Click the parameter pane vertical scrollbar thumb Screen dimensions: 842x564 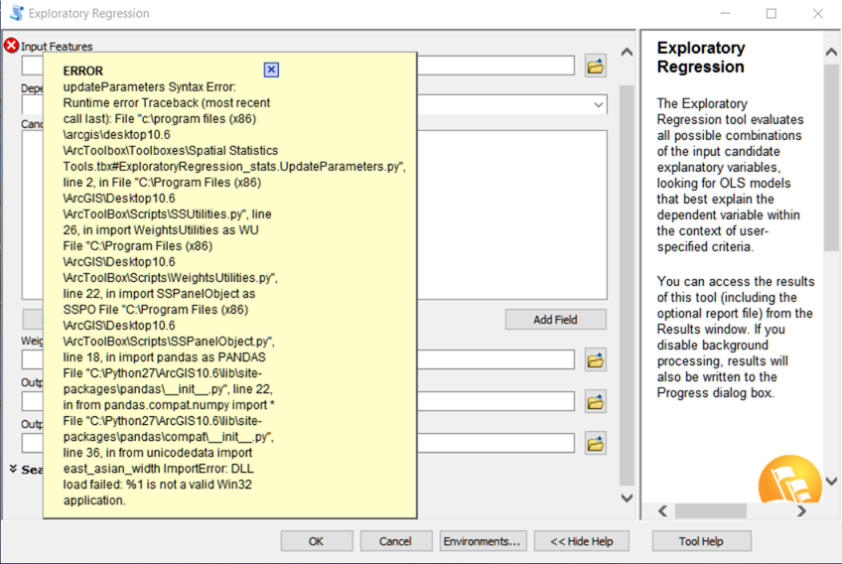(627, 285)
